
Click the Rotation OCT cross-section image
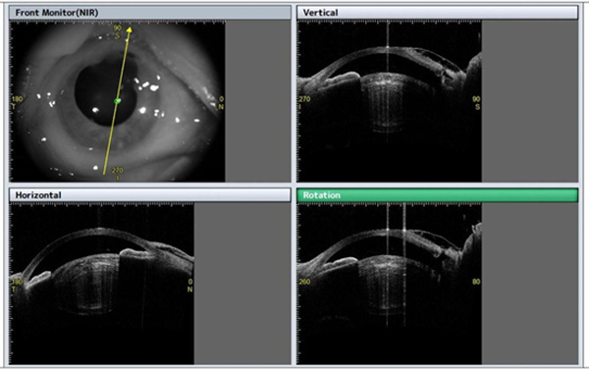389,284
